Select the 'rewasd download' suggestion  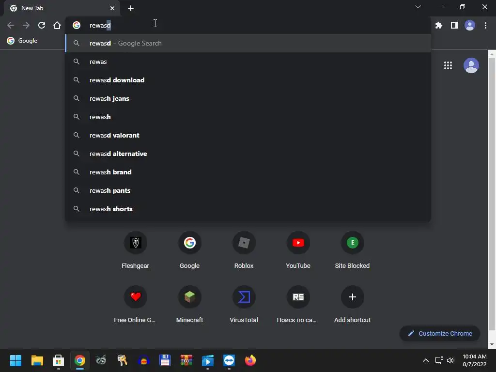[248, 80]
